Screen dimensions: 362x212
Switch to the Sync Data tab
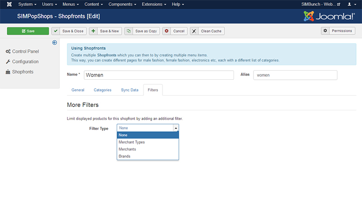[x=129, y=90]
